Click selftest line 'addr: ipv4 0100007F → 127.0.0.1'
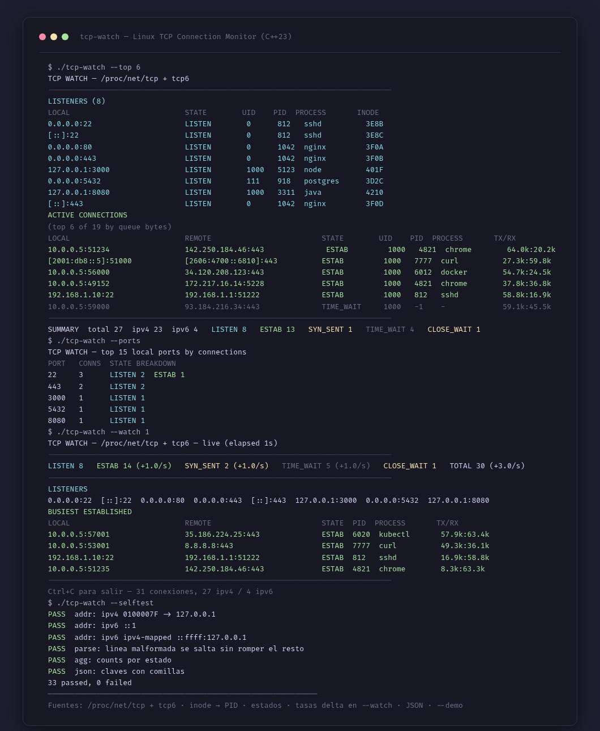Viewport: 600px width, 731px height. (x=145, y=614)
